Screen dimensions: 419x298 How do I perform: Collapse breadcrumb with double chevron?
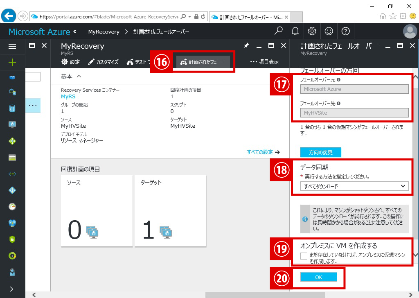click(74, 32)
